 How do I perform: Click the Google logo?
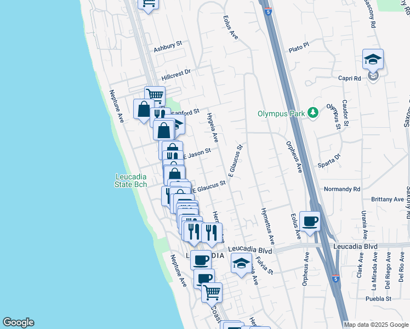click(x=18, y=322)
